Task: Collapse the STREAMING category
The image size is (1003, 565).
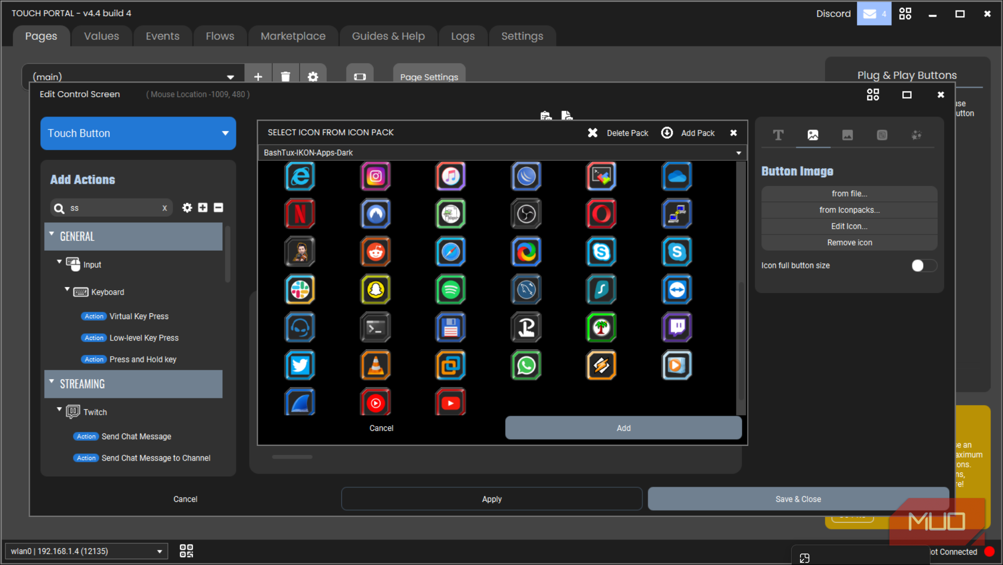Action: [x=52, y=382]
